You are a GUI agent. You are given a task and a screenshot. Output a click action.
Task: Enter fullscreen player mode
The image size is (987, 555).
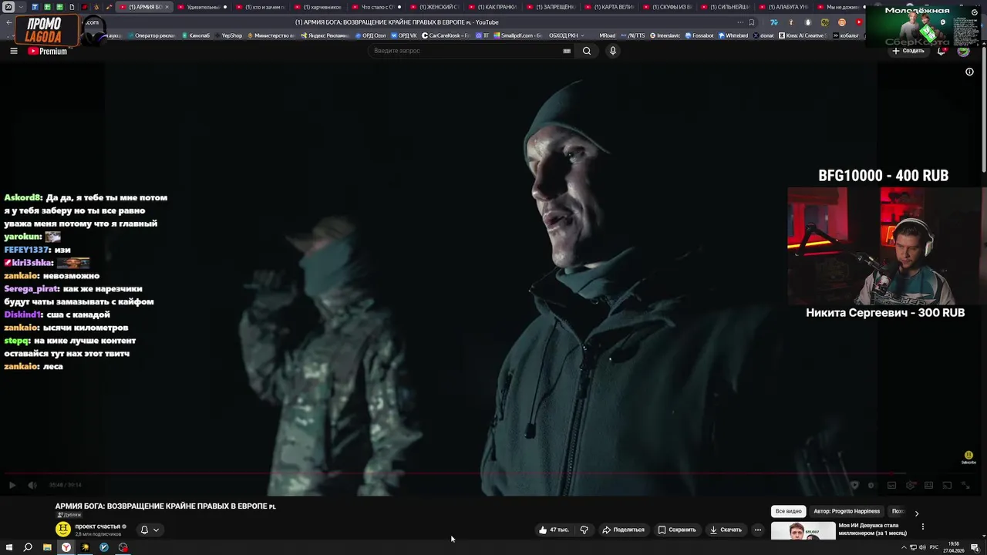click(x=965, y=485)
